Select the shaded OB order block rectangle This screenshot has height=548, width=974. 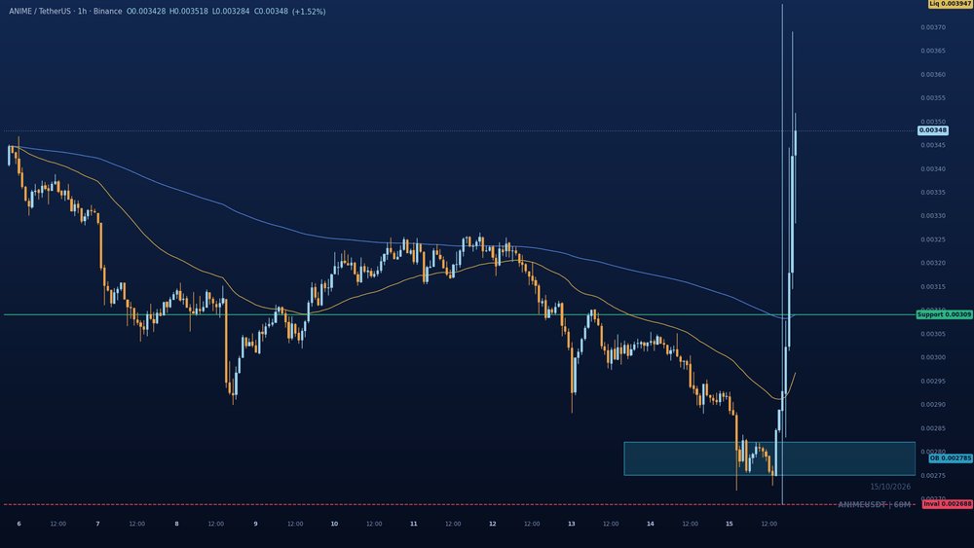(769, 458)
